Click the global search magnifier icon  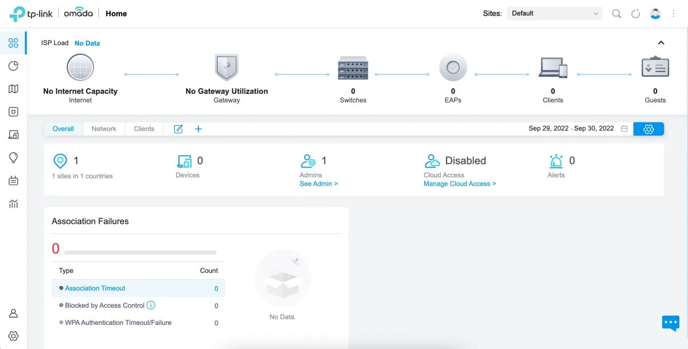(616, 14)
